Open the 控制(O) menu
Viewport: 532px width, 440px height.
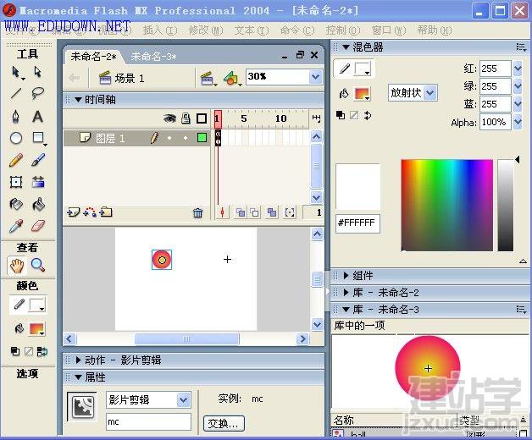343,30
